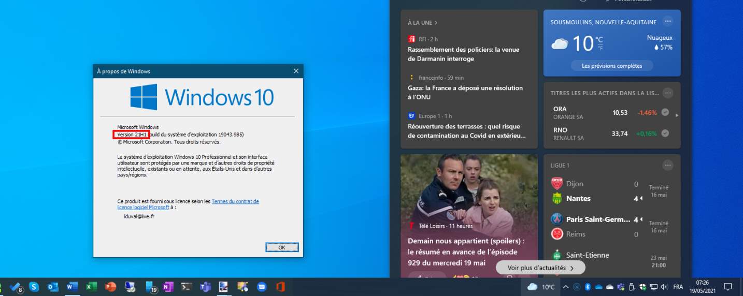
Task: Open Excel from the taskbar
Action: (91, 287)
